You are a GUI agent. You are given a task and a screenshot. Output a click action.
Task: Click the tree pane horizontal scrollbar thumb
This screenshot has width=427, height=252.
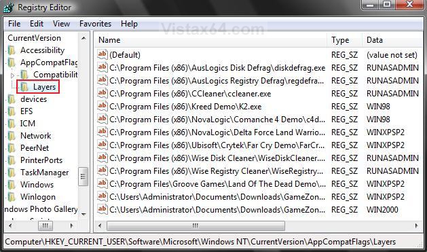point(45,226)
